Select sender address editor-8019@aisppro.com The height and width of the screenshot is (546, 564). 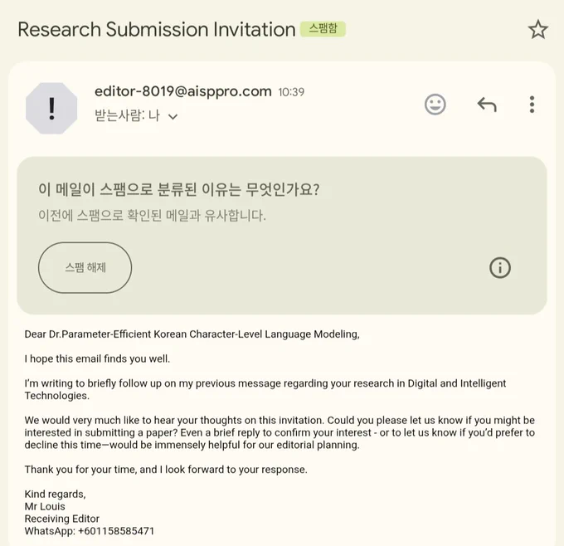[182, 91]
